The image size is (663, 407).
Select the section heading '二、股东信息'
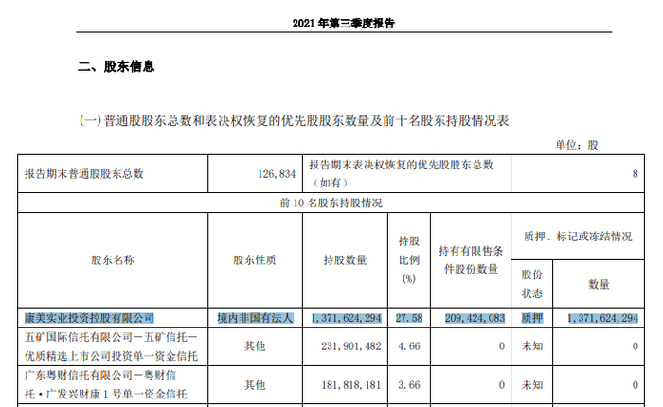point(116,66)
